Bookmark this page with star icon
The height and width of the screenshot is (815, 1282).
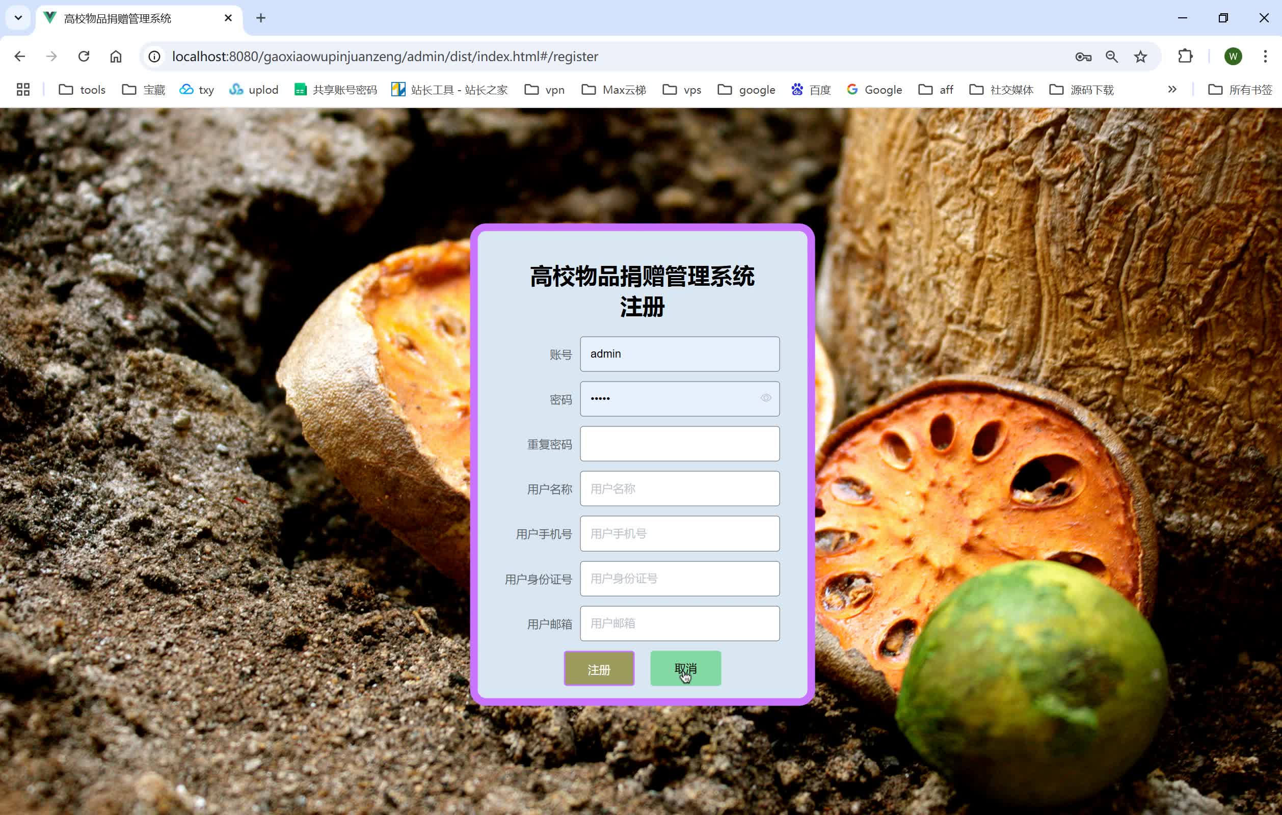pyautogui.click(x=1140, y=57)
